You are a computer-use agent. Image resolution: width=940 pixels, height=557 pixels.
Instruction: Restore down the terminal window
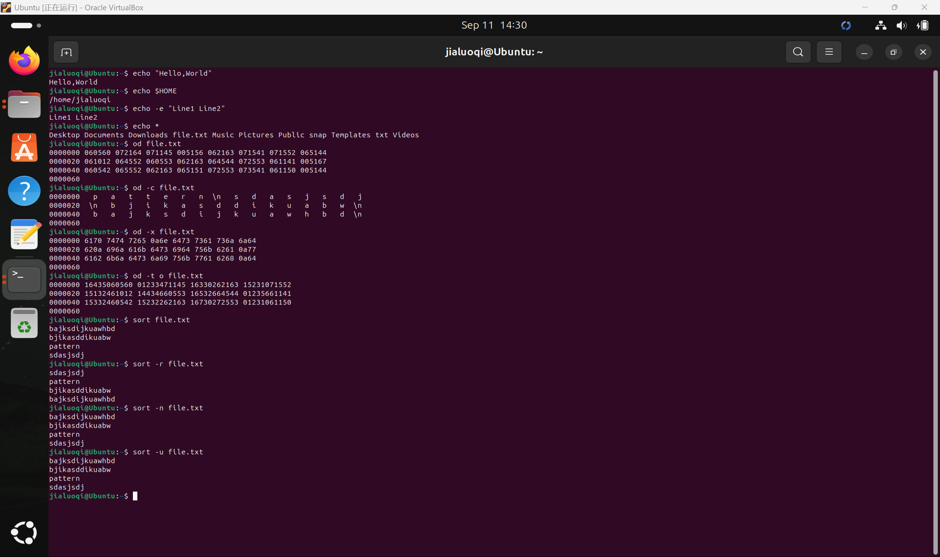[x=893, y=52]
